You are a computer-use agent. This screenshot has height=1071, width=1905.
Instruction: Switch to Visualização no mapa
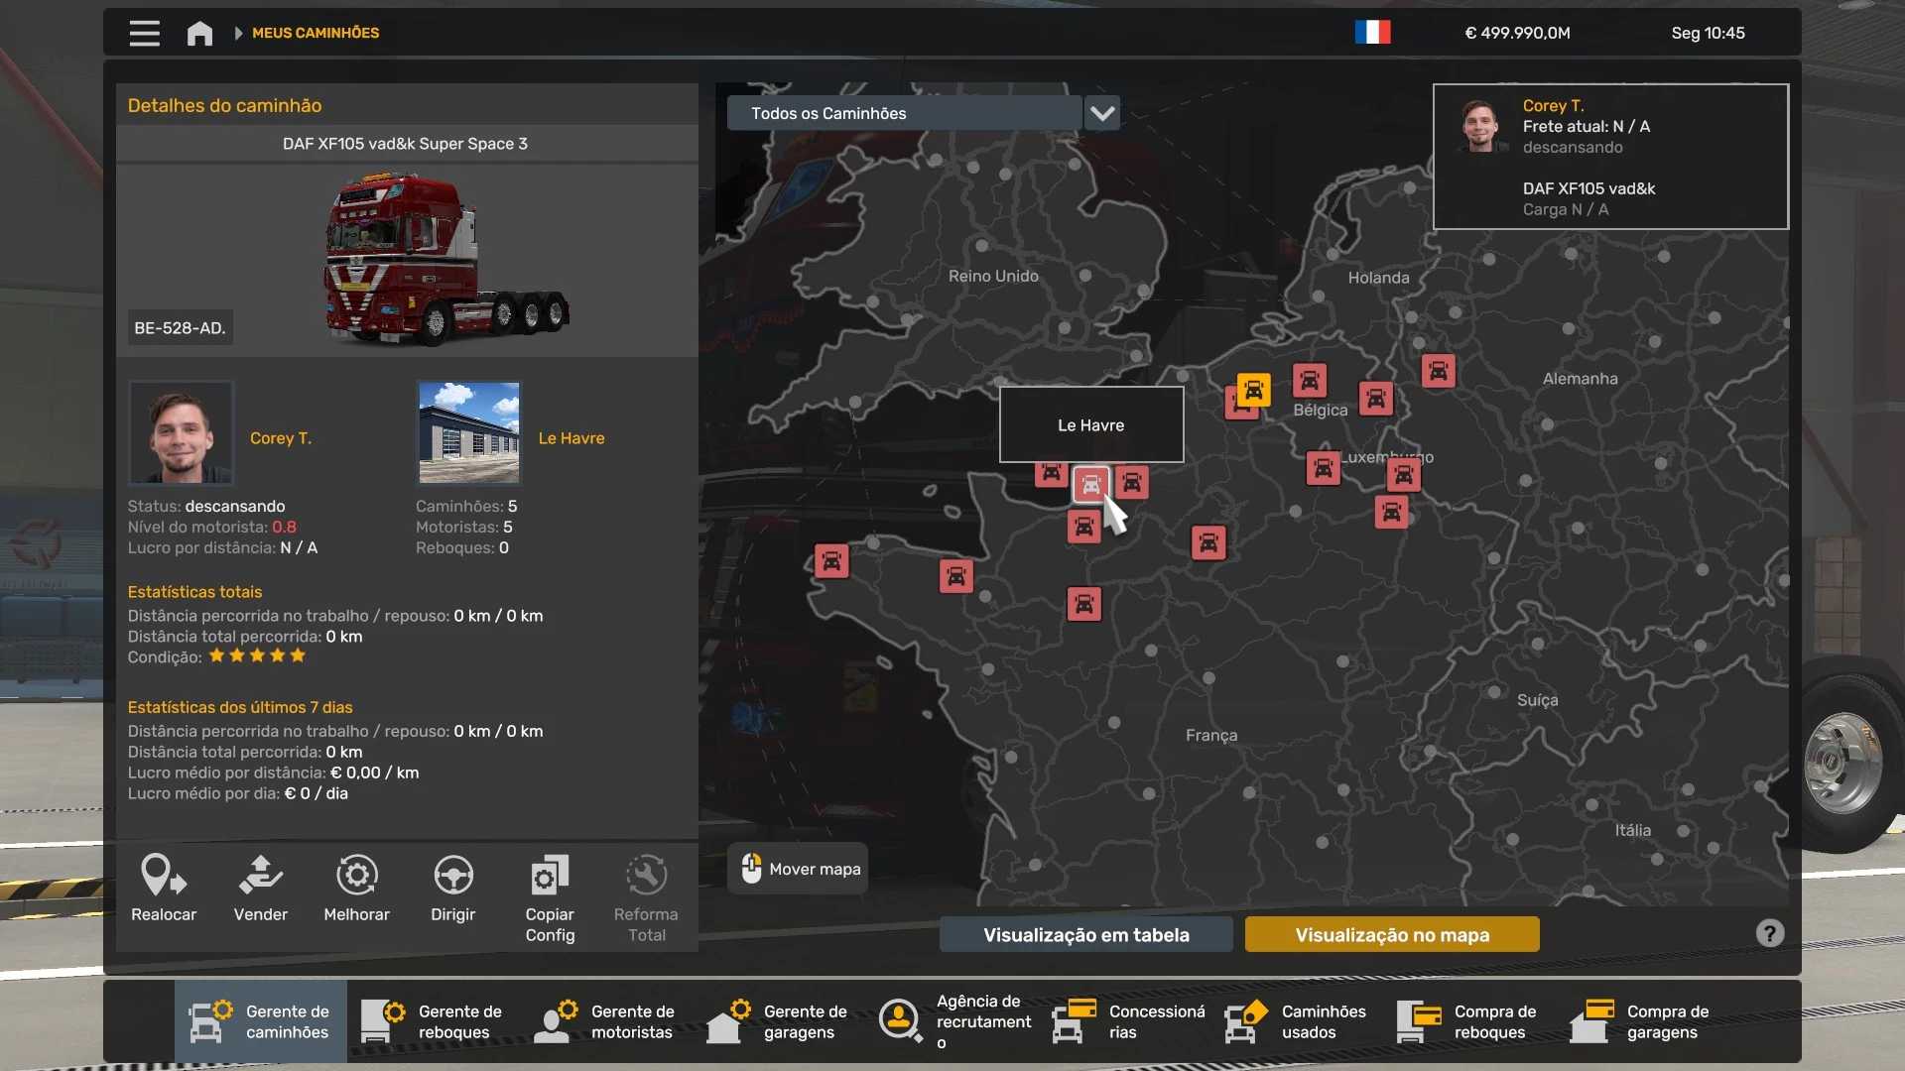click(1391, 934)
